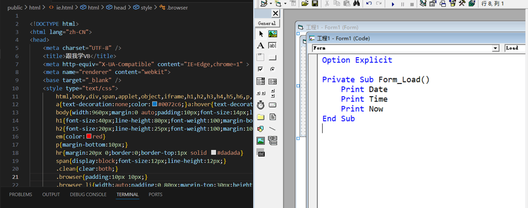
Task: Pick the OLE container tool
Action: pyautogui.click(x=261, y=152)
